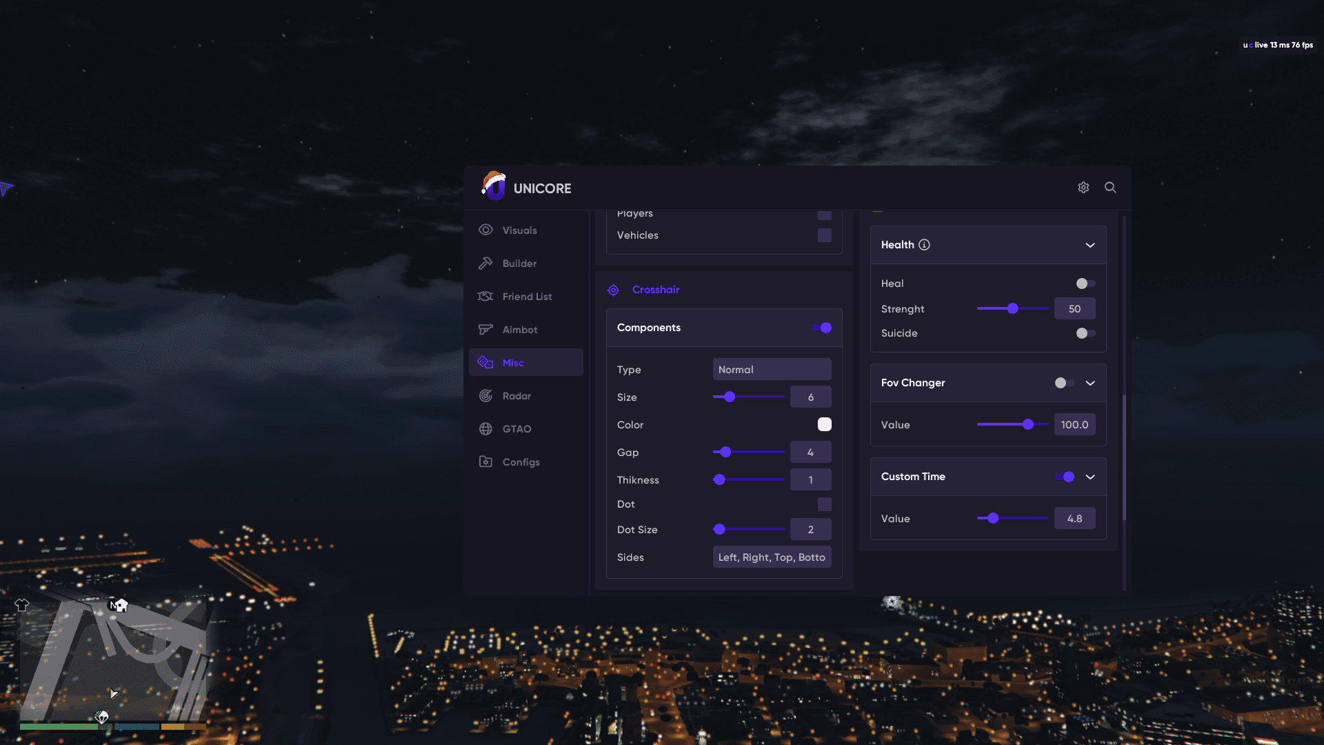Click the Crosshair section target icon

[x=613, y=290]
